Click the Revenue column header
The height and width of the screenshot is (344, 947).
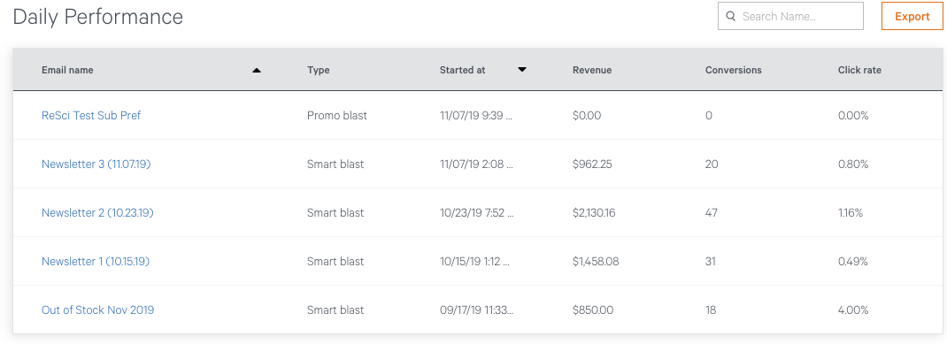[592, 70]
